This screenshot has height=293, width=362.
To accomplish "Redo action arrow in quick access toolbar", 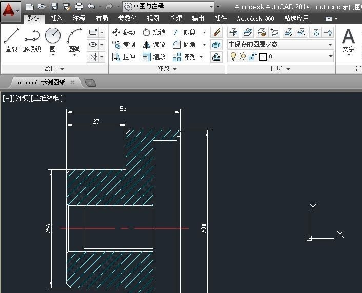I will [x=109, y=7].
